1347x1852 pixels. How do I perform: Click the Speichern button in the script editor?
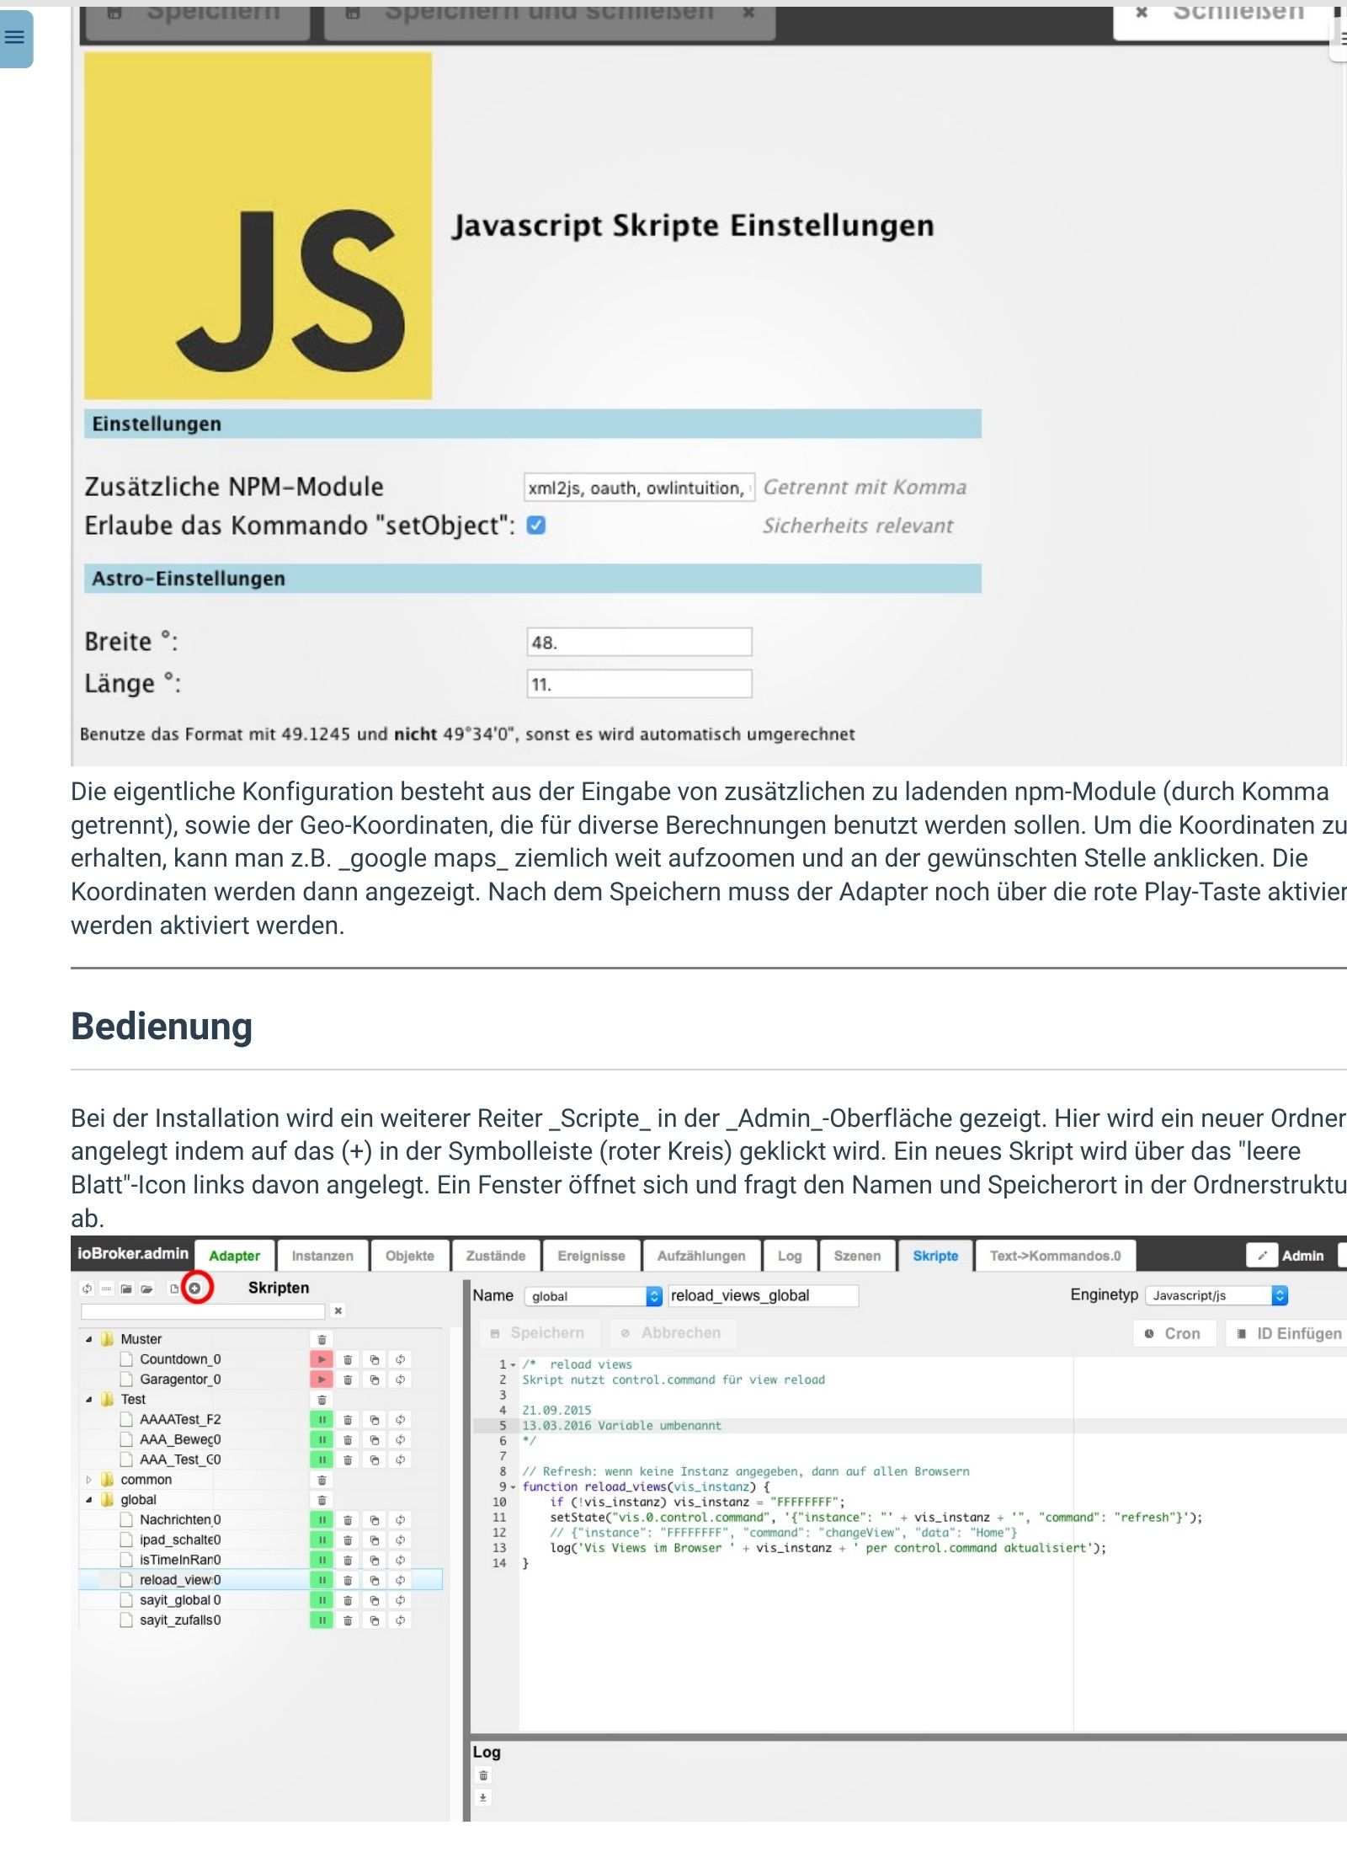[539, 1333]
